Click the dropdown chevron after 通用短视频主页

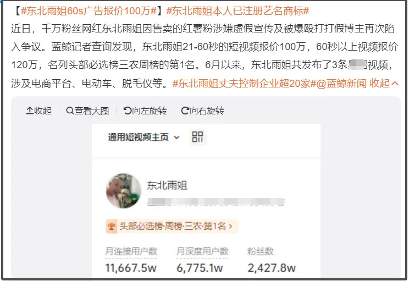(x=176, y=137)
